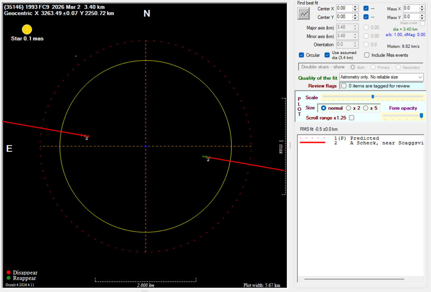431x292 pixels.
Task: Click the Find best fit graph button
Action: [x=303, y=13]
